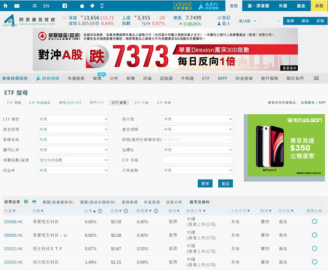This screenshot has width=328, height=270.
Task: Open the mail envelope icon in the top bar
Action: tap(17, 6)
